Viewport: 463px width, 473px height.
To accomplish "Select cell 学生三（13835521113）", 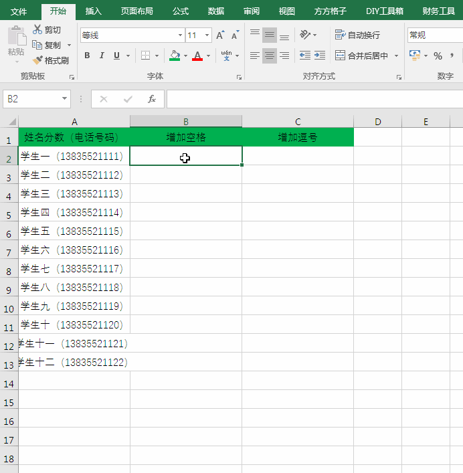I will pos(74,193).
